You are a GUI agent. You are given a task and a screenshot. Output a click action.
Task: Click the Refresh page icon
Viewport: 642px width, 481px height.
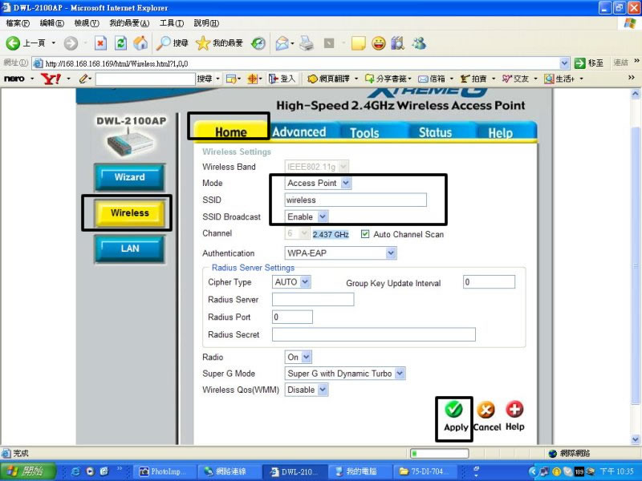[x=120, y=43]
